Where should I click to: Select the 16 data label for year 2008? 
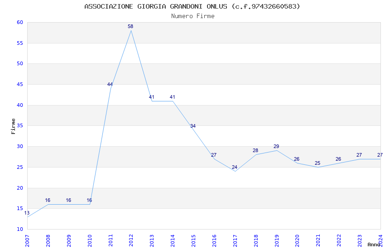(48, 200)
